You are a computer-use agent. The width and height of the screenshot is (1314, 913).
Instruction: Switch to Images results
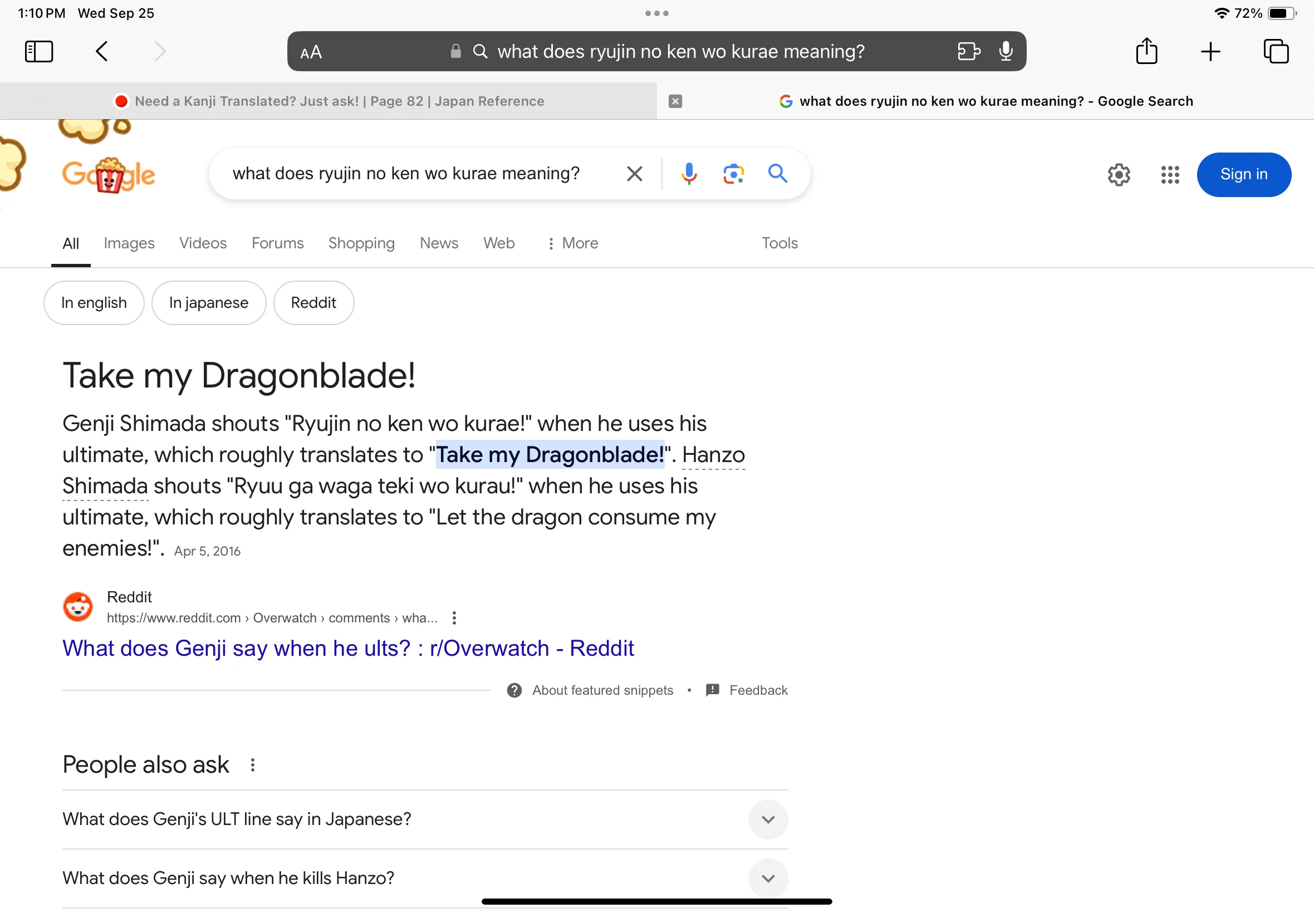pos(129,244)
